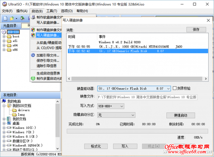Select the Hitachi HTS541010A9E message row
This screenshot has width=214, height=157.
(138, 47)
